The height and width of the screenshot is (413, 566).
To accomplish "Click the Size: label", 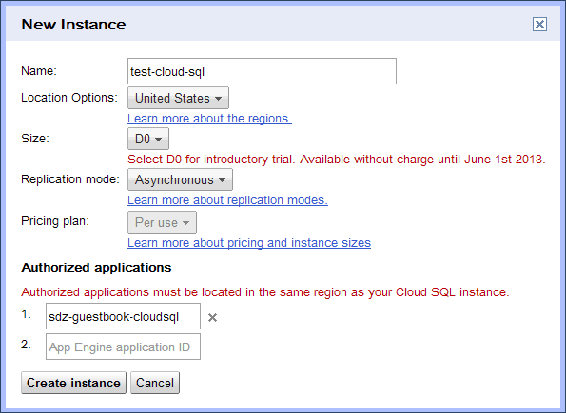I will tap(35, 139).
